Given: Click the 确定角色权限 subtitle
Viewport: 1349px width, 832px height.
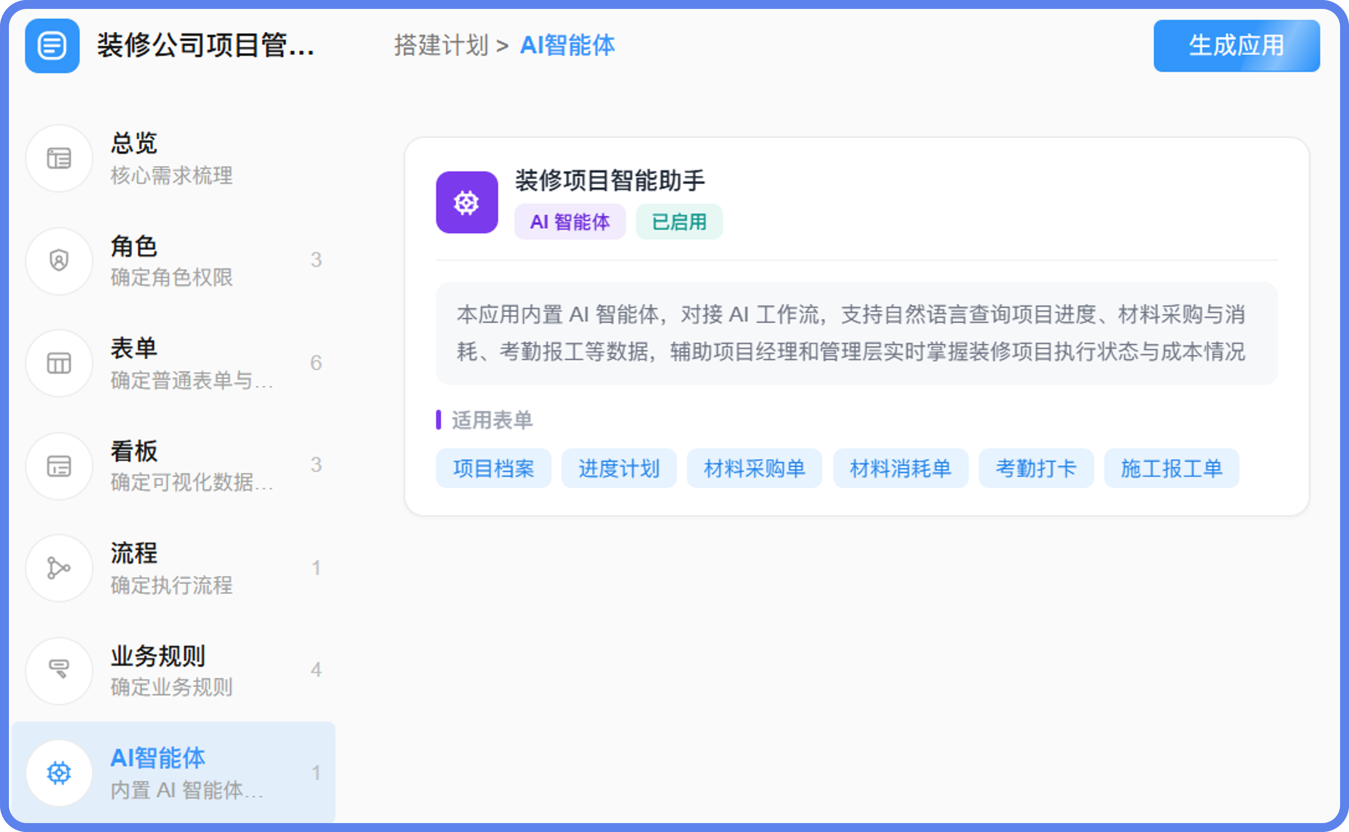Looking at the screenshot, I should pos(171,278).
